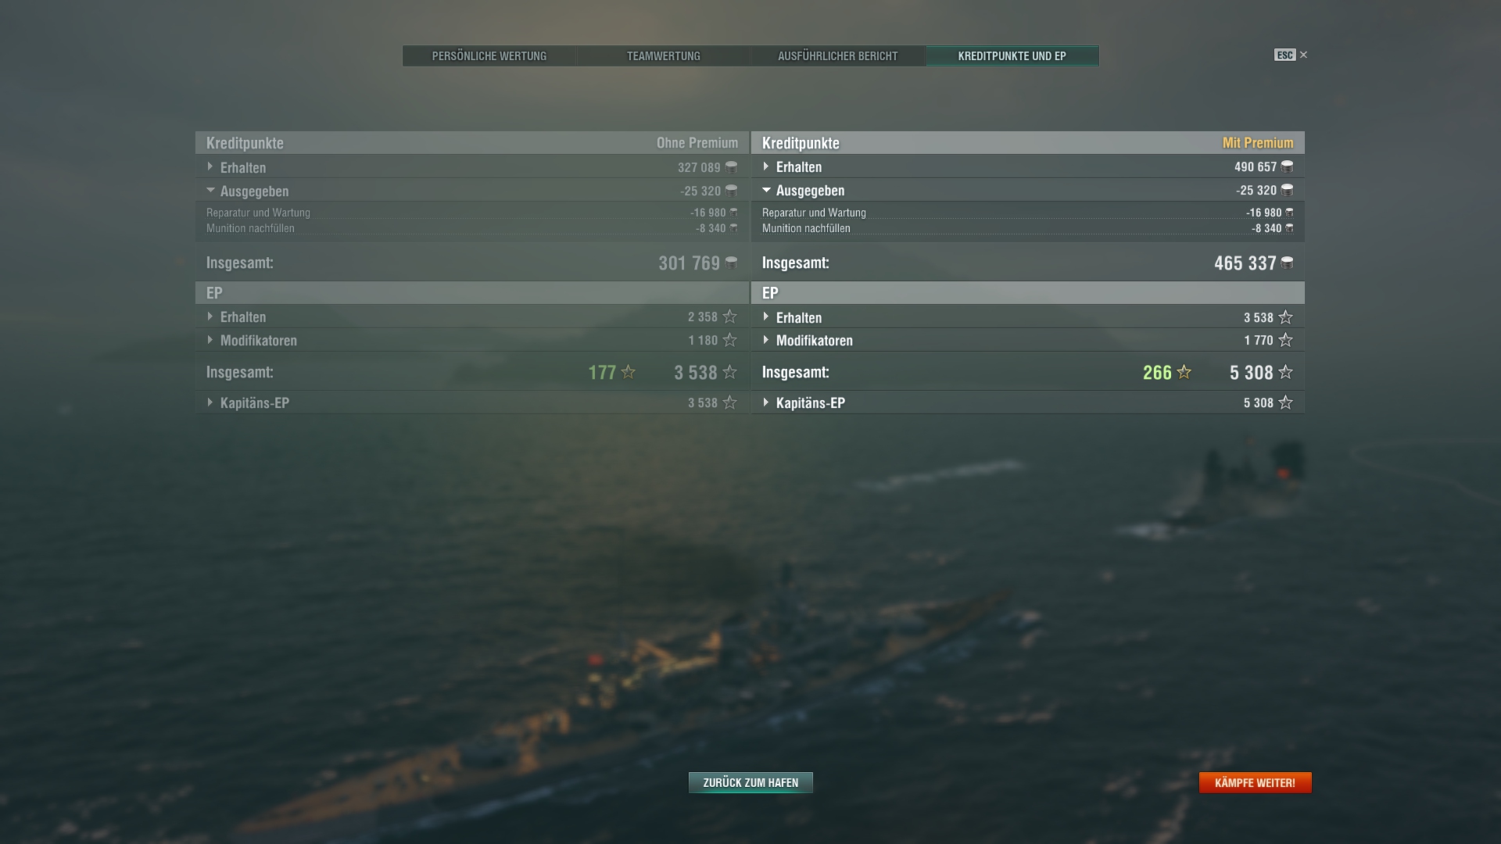Switch to Persönliche Wertung tab

[489, 55]
